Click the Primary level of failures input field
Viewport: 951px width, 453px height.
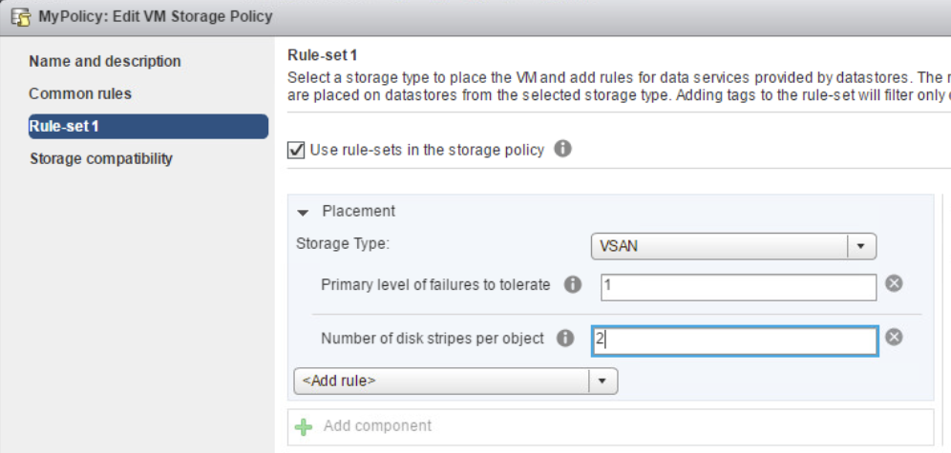click(738, 287)
